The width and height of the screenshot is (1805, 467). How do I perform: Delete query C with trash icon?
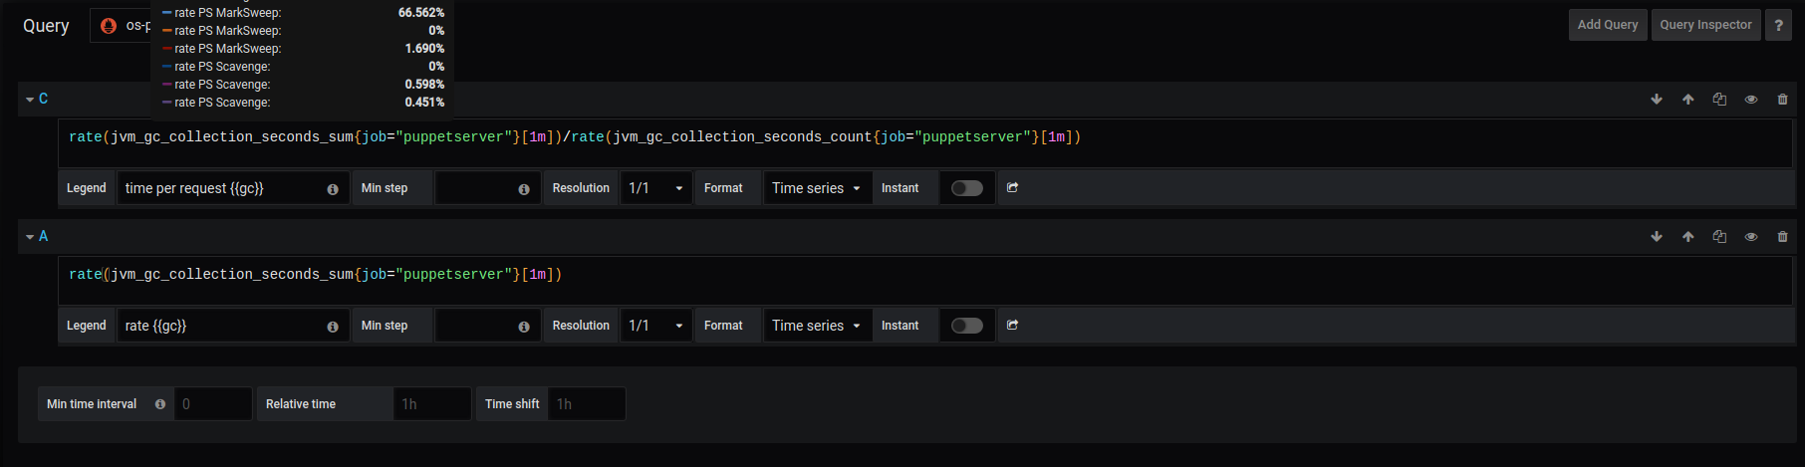point(1783,100)
